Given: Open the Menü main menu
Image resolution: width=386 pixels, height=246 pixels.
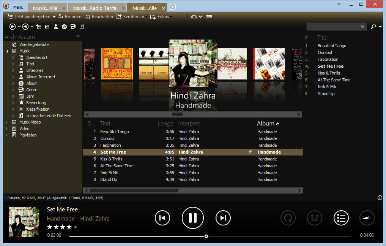Looking at the screenshot, I should click(18, 7).
